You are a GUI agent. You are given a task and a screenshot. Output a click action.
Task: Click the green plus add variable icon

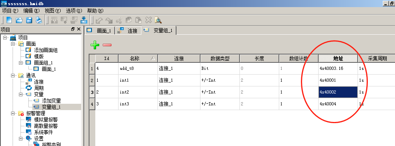[95, 45]
